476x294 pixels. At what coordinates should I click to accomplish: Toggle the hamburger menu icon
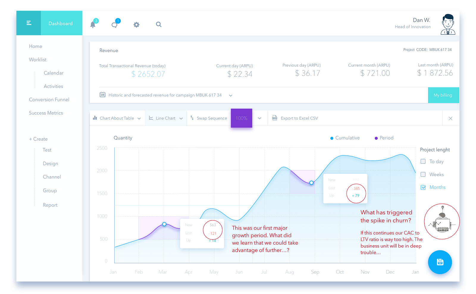pyautogui.click(x=29, y=23)
